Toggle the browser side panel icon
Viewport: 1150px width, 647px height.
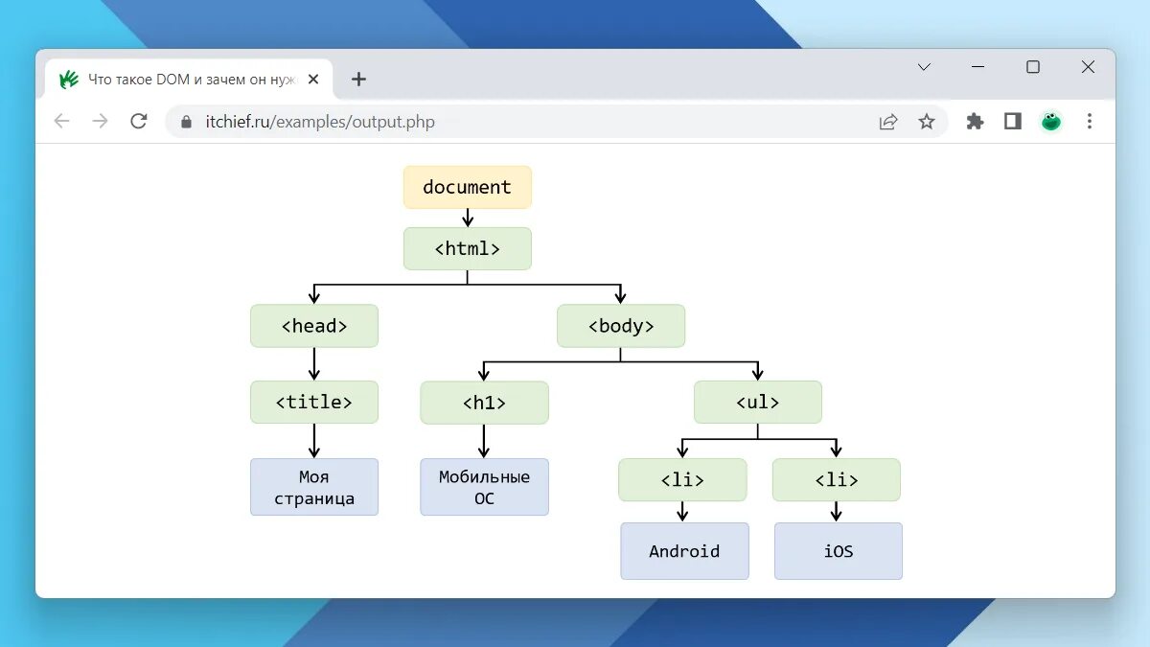point(1013,122)
